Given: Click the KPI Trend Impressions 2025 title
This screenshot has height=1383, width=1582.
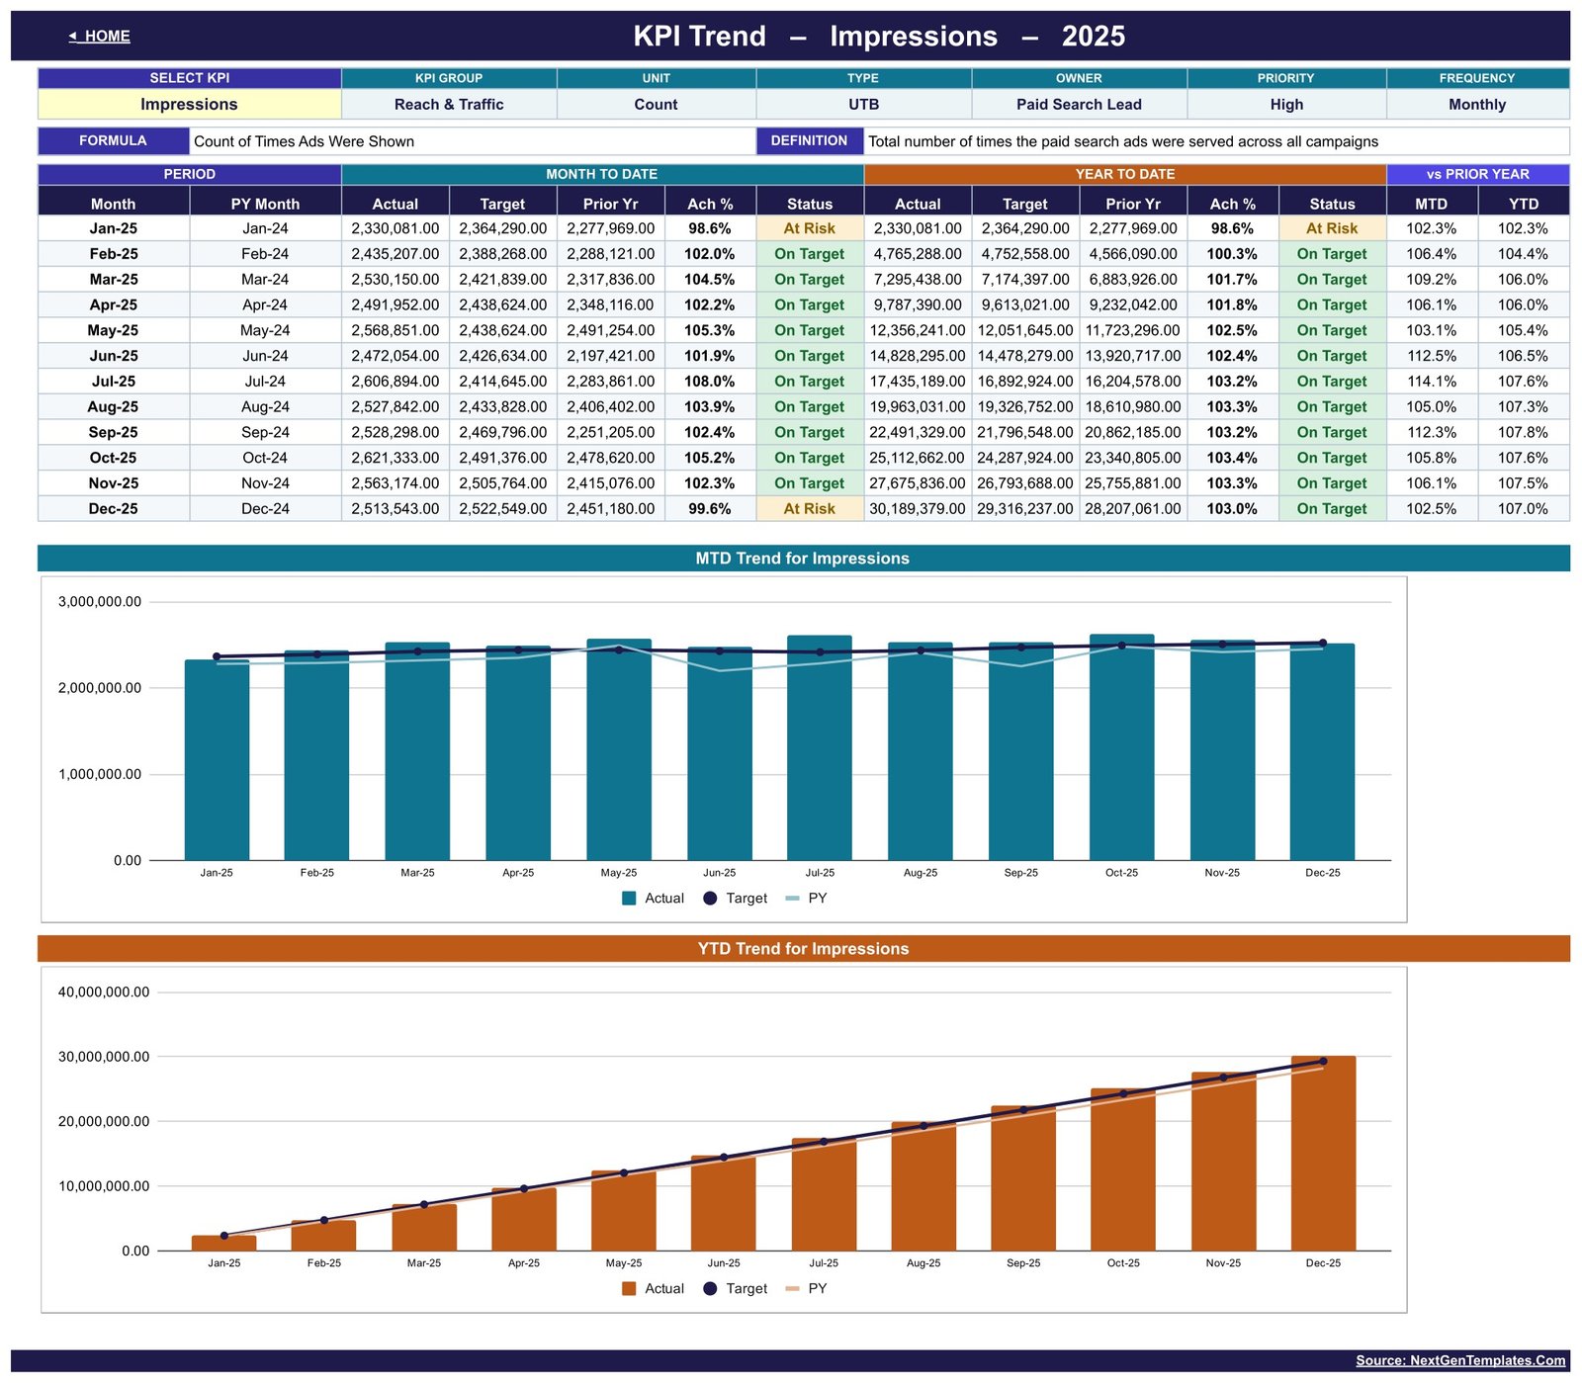Looking at the screenshot, I should click(x=879, y=37).
